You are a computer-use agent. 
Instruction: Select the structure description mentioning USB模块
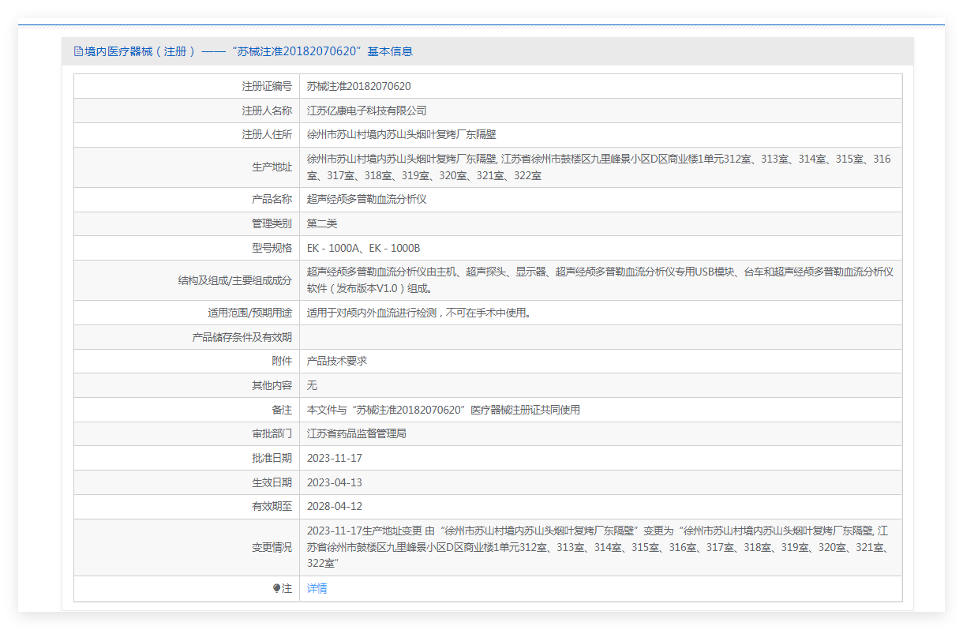click(600, 280)
